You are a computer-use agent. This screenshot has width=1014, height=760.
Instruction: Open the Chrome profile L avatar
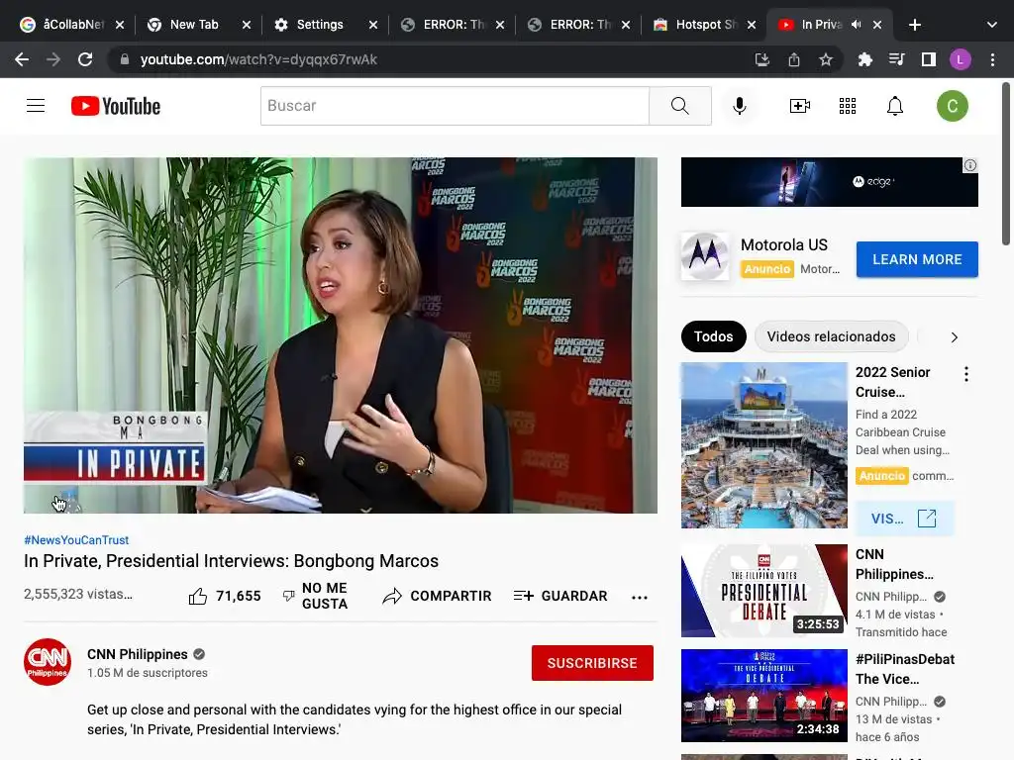[961, 59]
